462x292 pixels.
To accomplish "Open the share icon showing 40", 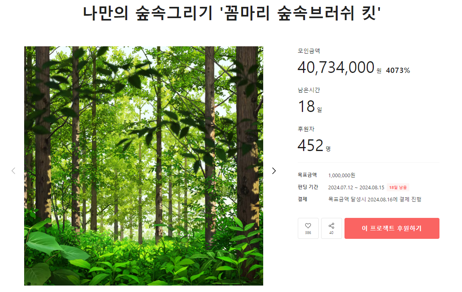I will pyautogui.click(x=332, y=228).
